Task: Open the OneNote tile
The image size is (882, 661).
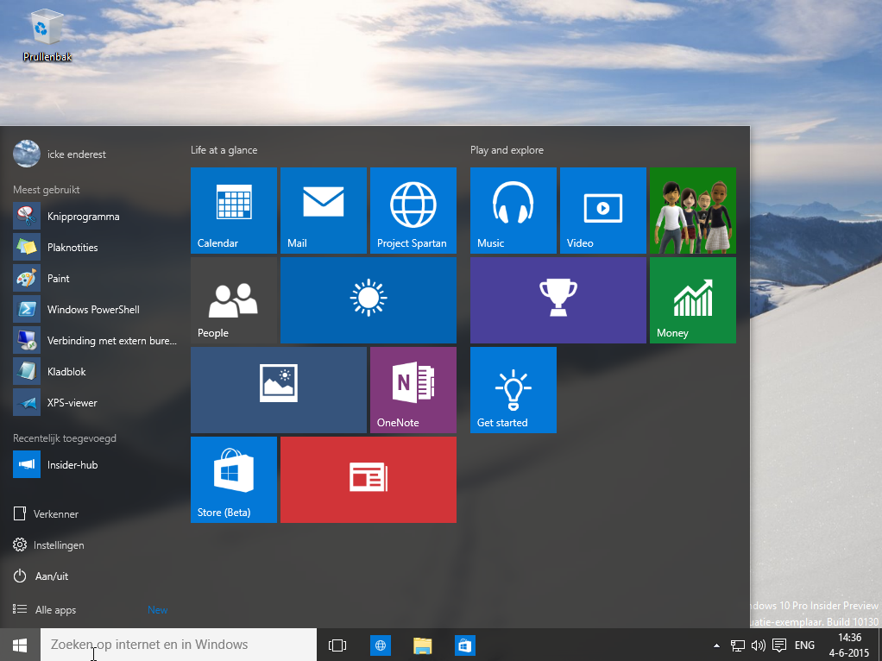Action: coord(413,389)
